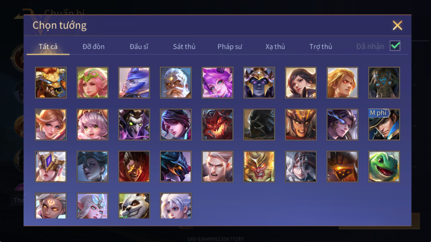Select the white-bearded old man hero portrait

[176, 83]
